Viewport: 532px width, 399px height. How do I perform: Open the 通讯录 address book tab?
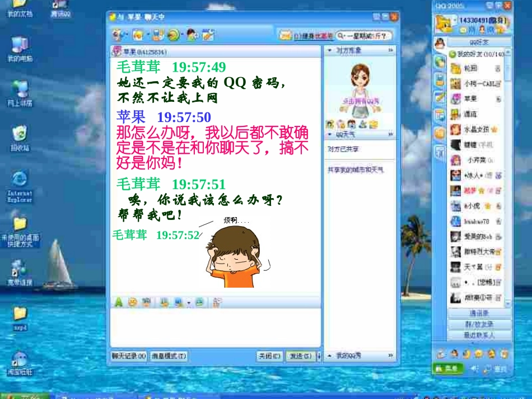coord(479,313)
